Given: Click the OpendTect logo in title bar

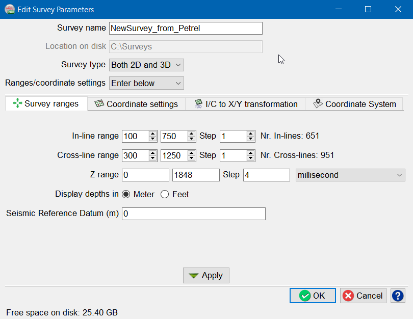Looking at the screenshot, I should point(9,9).
